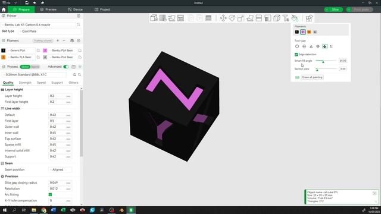Open the Speed settings tab
The height and width of the screenshot is (214, 381).
(x=41, y=83)
